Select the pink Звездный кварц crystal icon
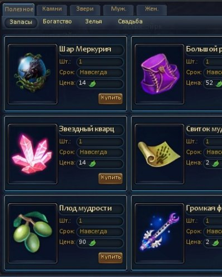The width and height of the screenshot is (222, 277). (x=32, y=154)
